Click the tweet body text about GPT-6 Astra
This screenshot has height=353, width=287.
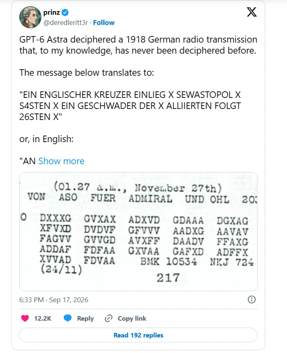click(138, 45)
